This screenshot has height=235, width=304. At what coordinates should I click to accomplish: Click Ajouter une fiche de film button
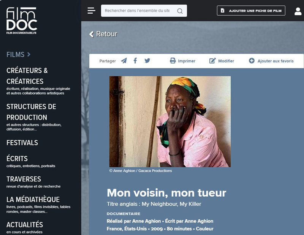251,11
